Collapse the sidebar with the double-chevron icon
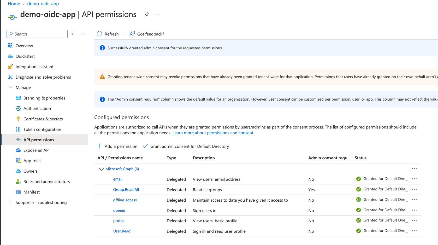The image size is (438, 245). pos(82,34)
